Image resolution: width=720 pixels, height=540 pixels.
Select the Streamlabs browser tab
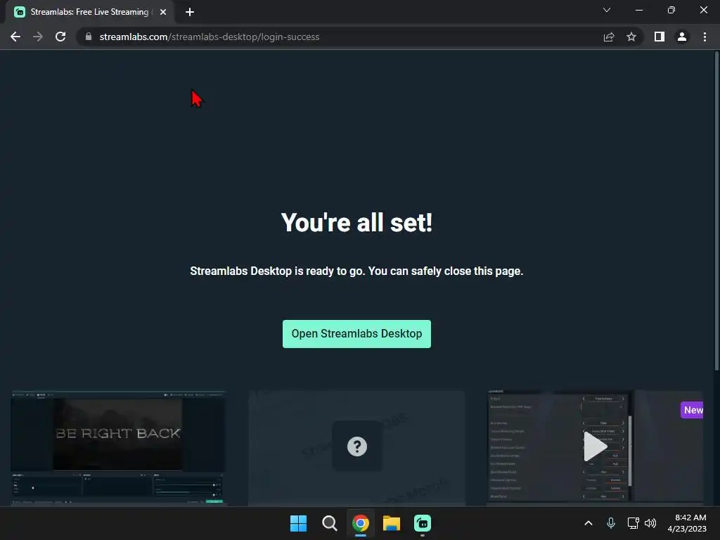click(90, 12)
